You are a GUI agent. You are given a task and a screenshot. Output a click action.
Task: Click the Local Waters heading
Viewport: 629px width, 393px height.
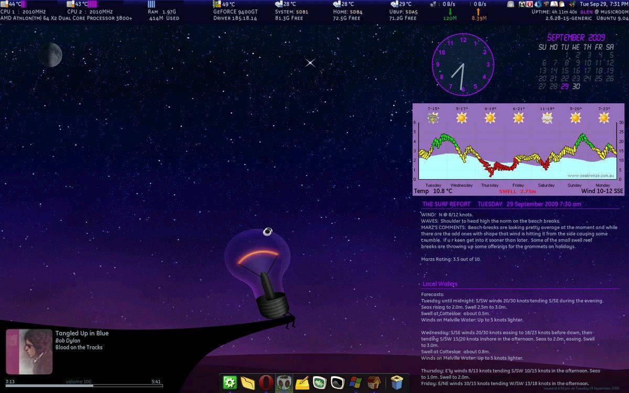pos(440,284)
